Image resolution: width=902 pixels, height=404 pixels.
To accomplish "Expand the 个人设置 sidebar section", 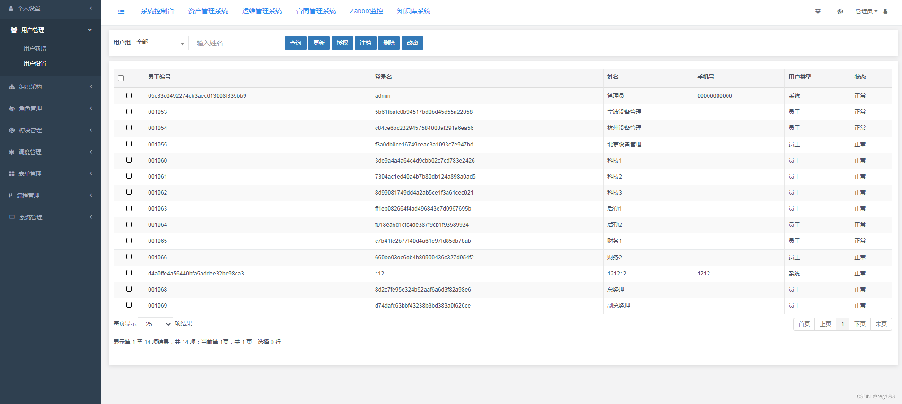I will pos(51,8).
